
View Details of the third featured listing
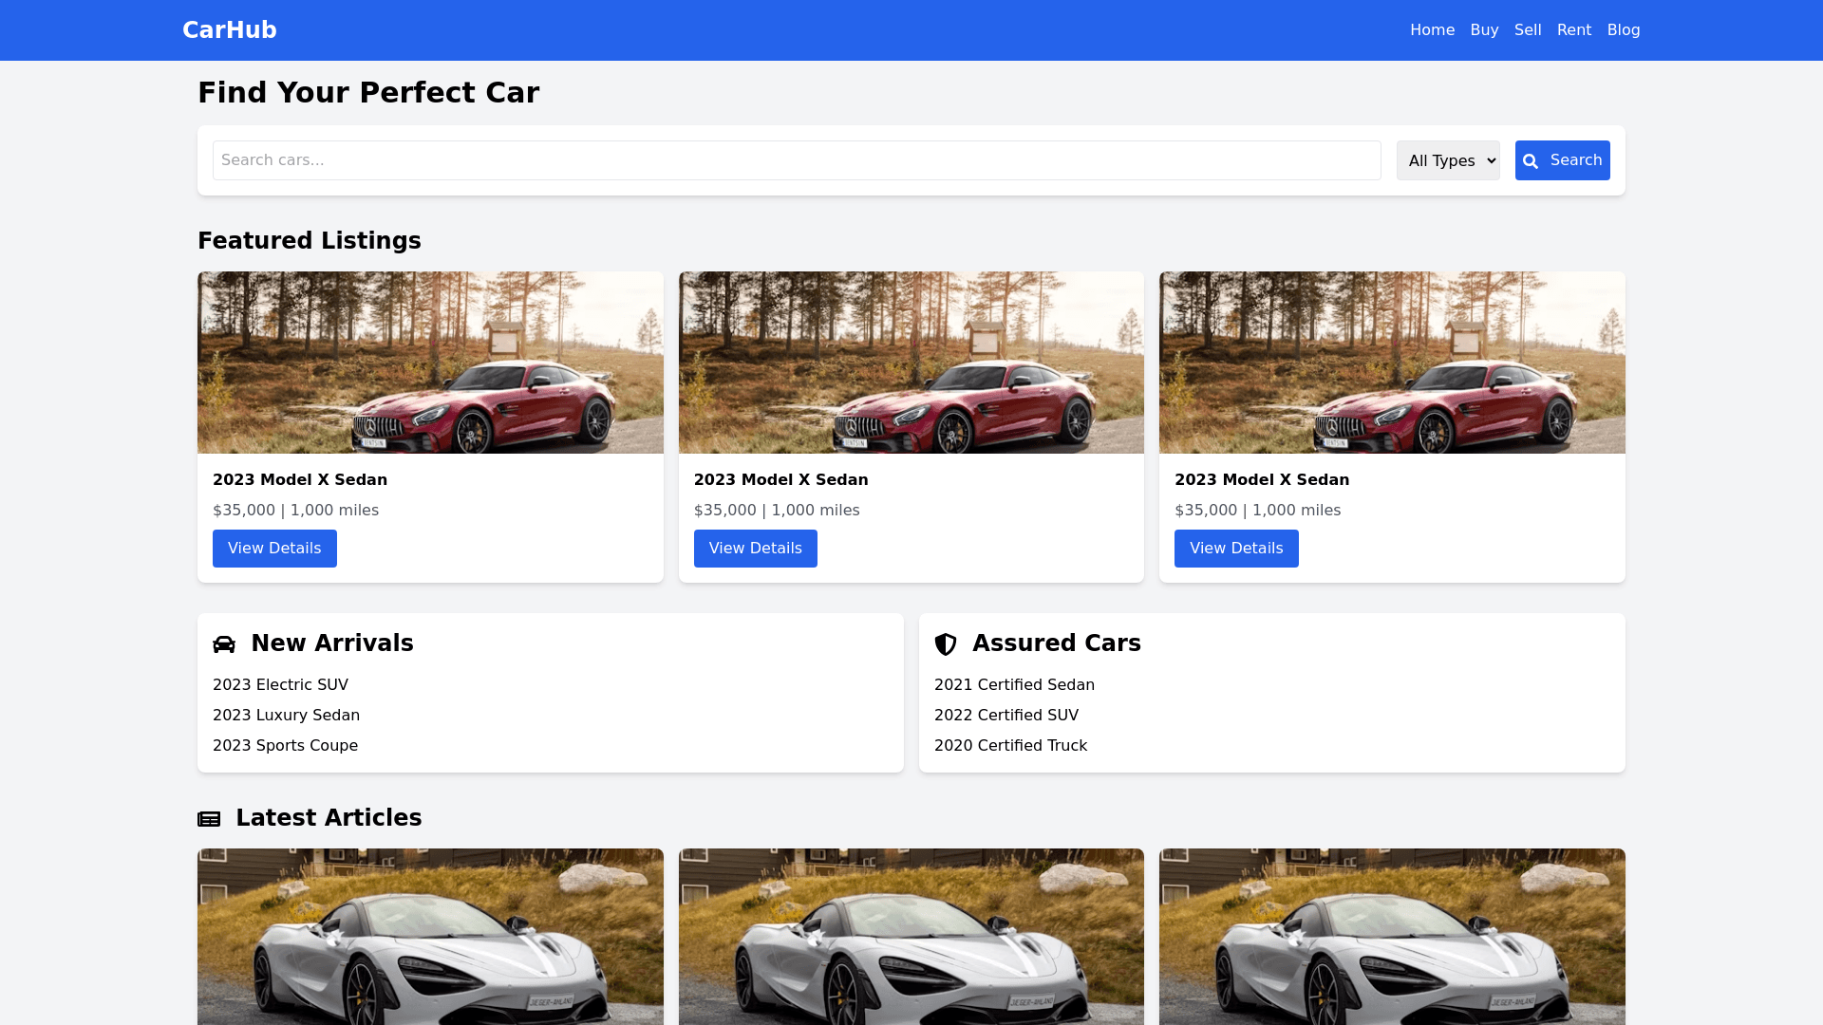pos(1235,549)
